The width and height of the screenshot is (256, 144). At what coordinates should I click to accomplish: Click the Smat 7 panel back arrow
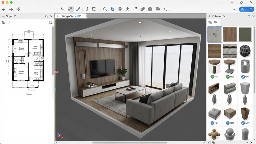[3, 16]
